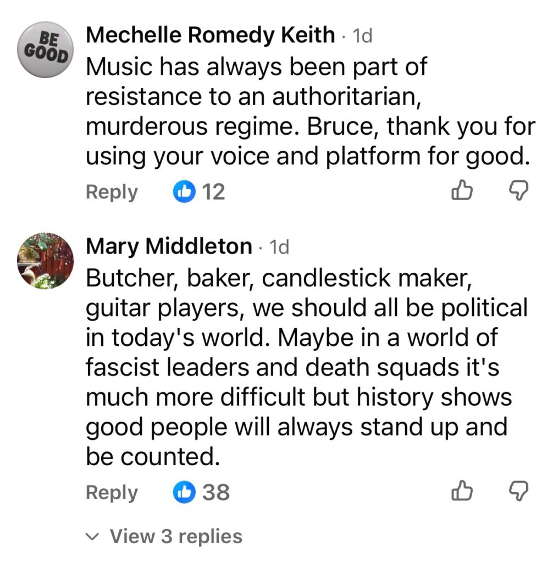Click the blue like badge beside 12
553x563 pixels.
click(184, 192)
